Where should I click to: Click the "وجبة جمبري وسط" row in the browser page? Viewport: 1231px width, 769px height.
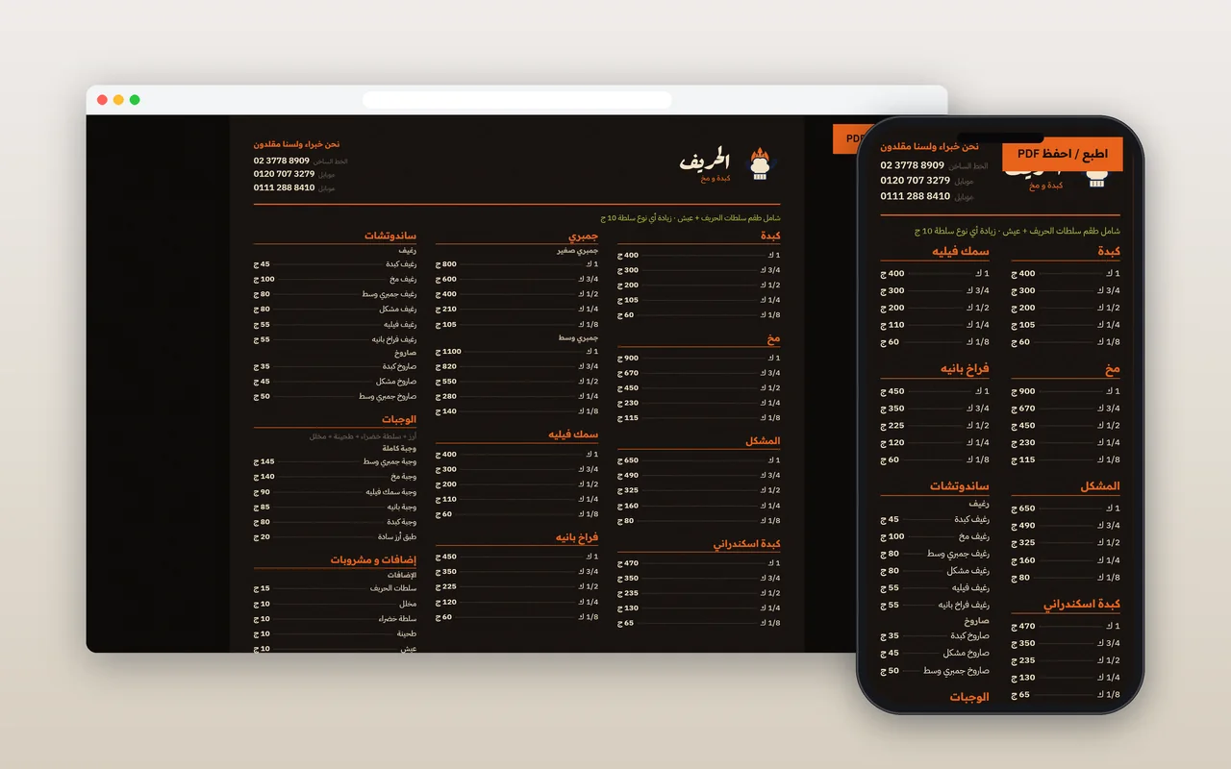335,461
